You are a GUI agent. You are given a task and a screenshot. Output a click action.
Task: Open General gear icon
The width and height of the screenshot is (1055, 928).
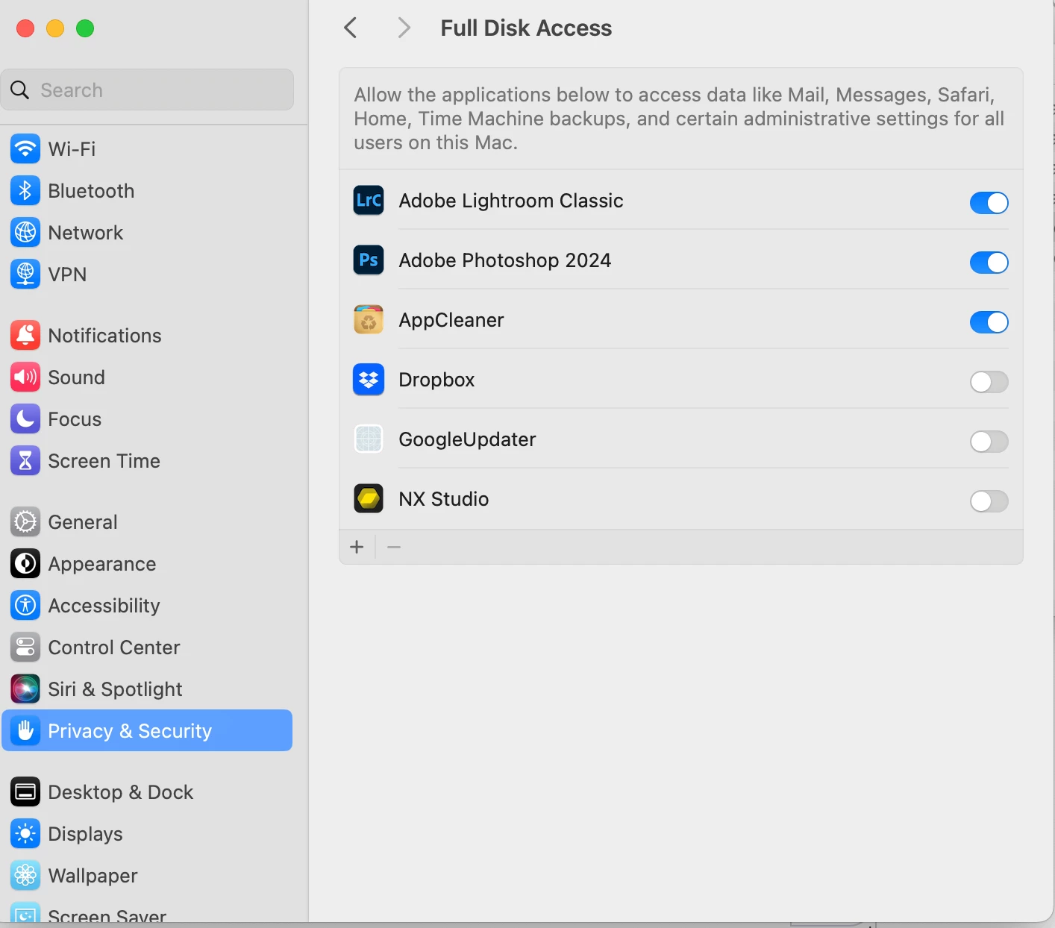tap(25, 522)
